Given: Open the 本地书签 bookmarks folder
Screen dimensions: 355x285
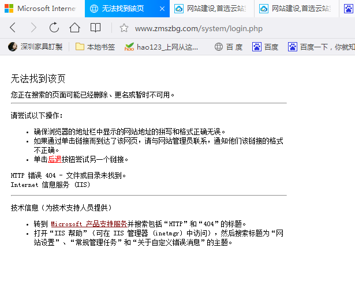Looking at the screenshot, I should click(95, 47).
